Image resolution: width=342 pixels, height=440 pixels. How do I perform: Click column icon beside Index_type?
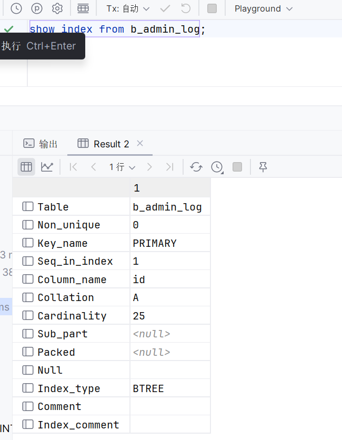28,388
